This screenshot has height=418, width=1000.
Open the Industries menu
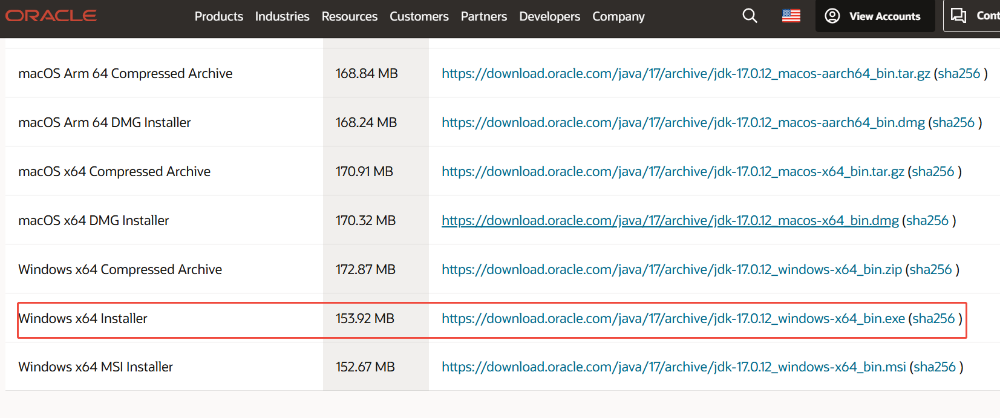point(282,16)
